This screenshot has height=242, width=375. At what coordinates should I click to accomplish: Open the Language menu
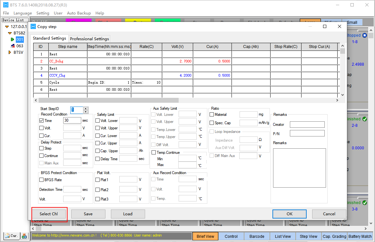pyautogui.click(x=23, y=13)
